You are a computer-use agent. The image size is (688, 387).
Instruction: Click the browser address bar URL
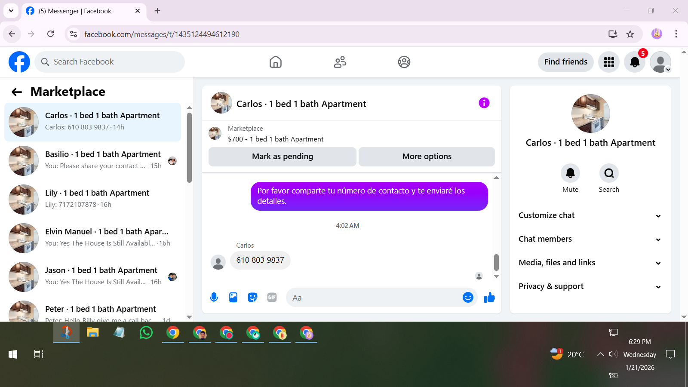point(162,34)
